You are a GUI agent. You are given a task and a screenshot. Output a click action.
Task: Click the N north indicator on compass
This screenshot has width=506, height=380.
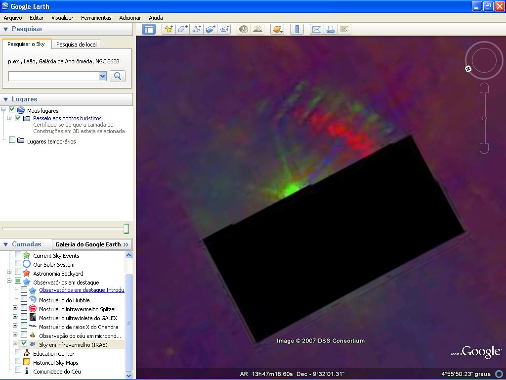pyautogui.click(x=468, y=68)
